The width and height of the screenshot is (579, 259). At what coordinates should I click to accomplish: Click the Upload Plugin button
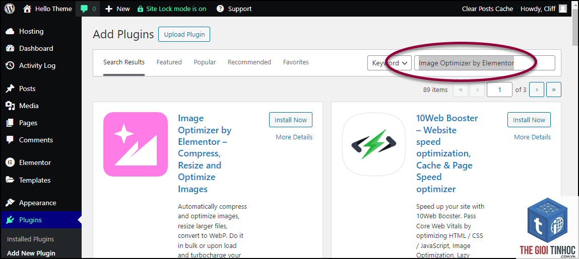(x=184, y=34)
